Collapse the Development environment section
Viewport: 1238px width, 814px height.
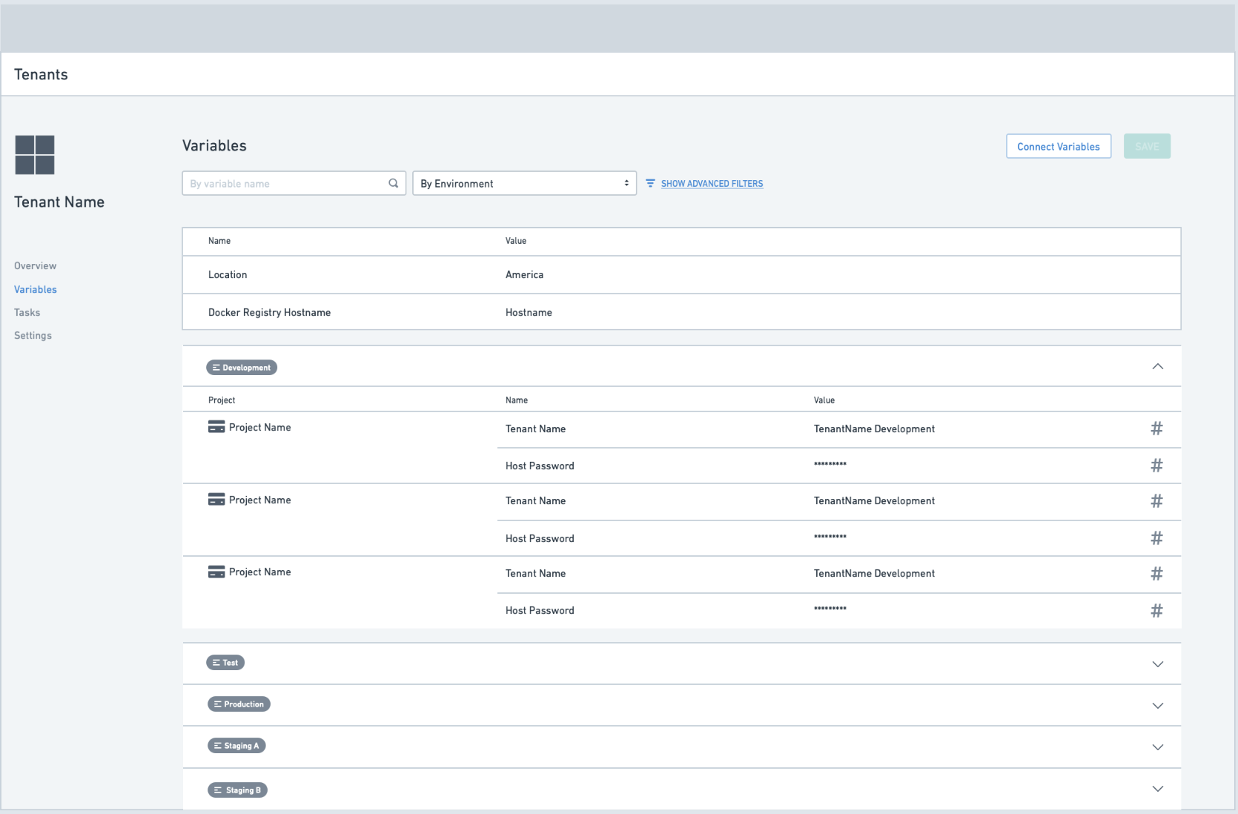click(x=1157, y=367)
